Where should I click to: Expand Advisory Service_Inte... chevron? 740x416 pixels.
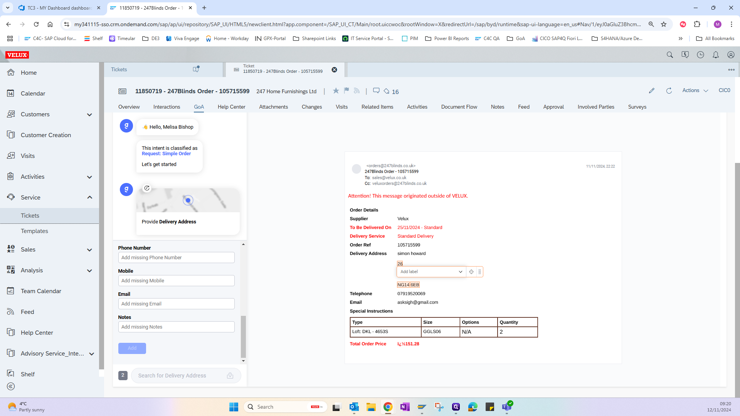tap(91, 354)
